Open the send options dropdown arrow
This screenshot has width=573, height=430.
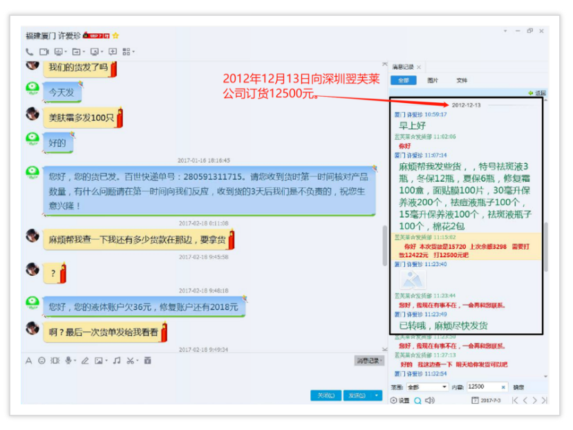[377, 395]
